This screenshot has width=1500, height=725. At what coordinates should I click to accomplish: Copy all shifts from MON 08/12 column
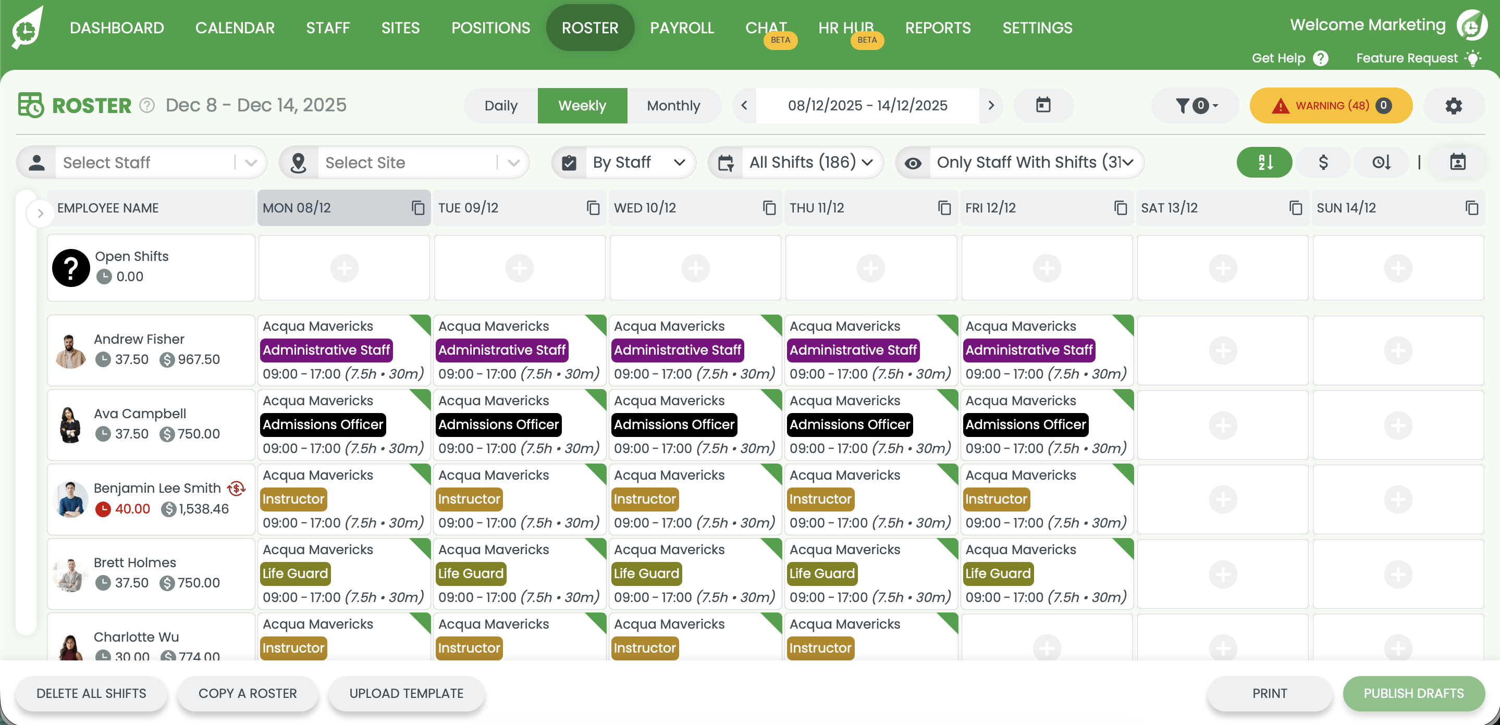click(417, 208)
